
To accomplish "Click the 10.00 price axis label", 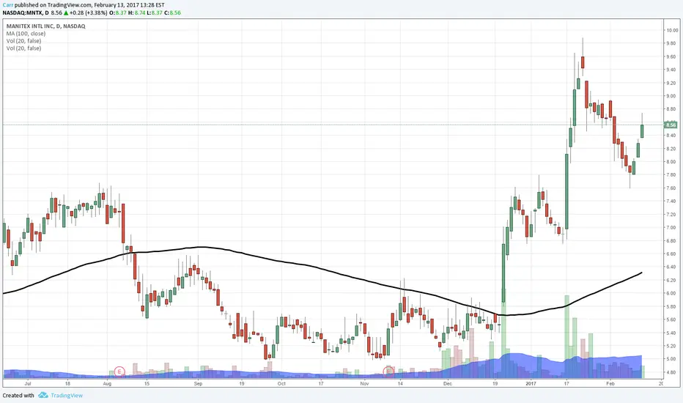I will coord(671,31).
